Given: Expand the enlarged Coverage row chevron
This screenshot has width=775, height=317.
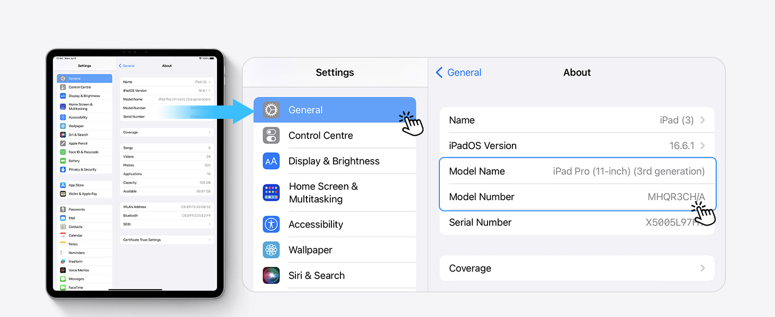Looking at the screenshot, I should point(702,268).
